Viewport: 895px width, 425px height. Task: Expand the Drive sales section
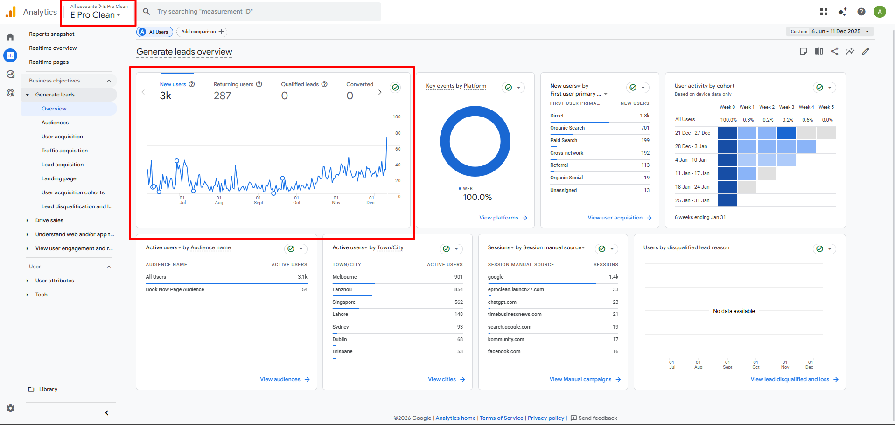tap(49, 220)
